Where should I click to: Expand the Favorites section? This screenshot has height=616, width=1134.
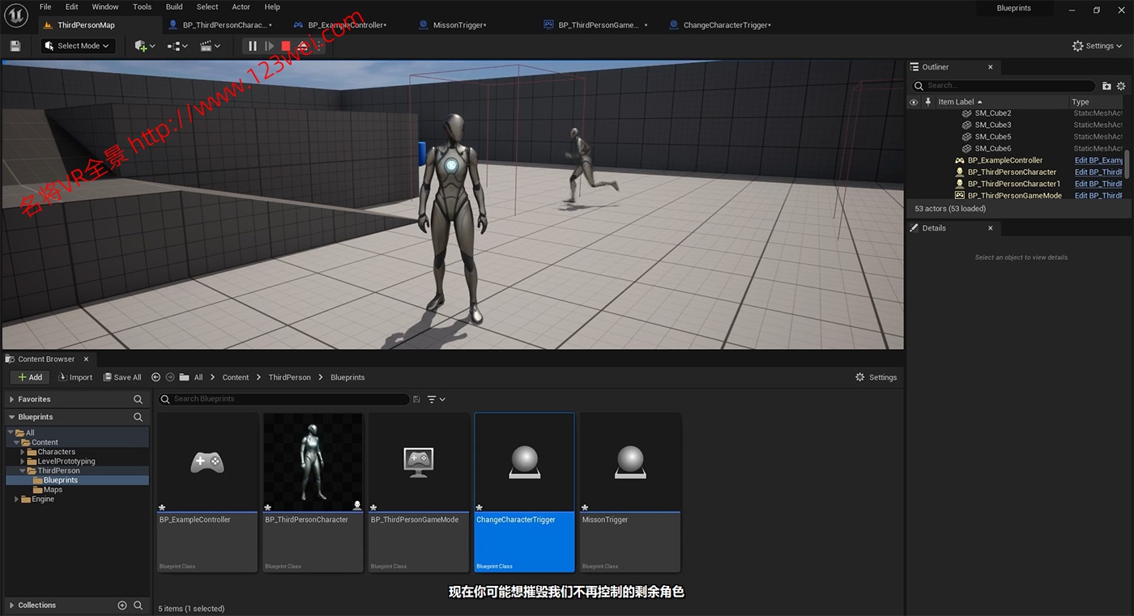(x=12, y=399)
